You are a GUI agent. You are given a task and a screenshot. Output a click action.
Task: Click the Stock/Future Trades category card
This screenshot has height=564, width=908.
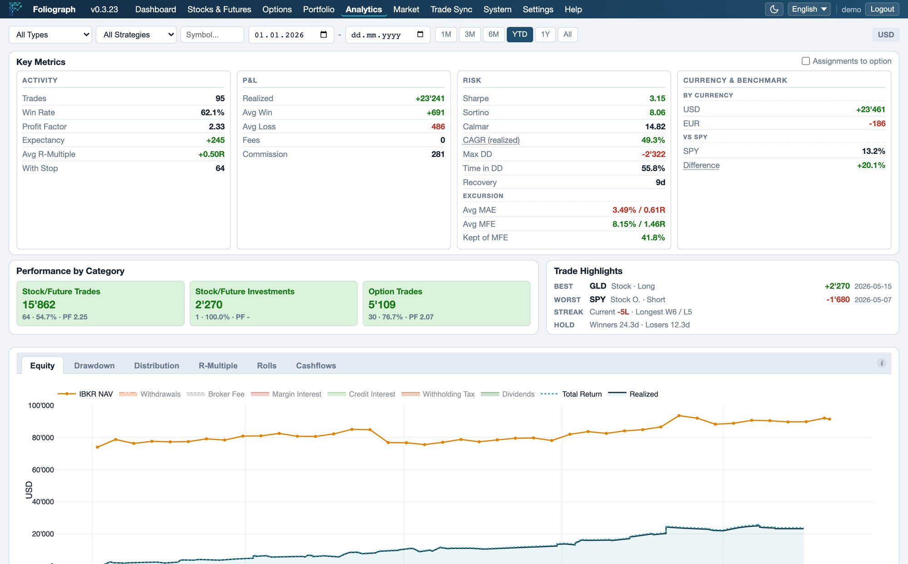(100, 303)
